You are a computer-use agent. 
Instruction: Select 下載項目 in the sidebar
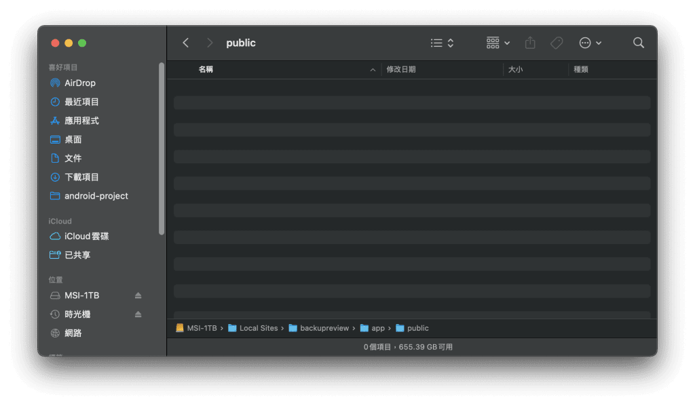click(x=81, y=177)
